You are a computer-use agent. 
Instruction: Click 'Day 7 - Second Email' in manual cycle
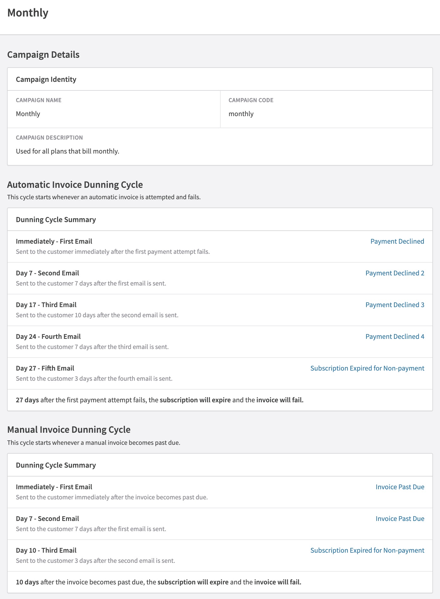(48, 519)
